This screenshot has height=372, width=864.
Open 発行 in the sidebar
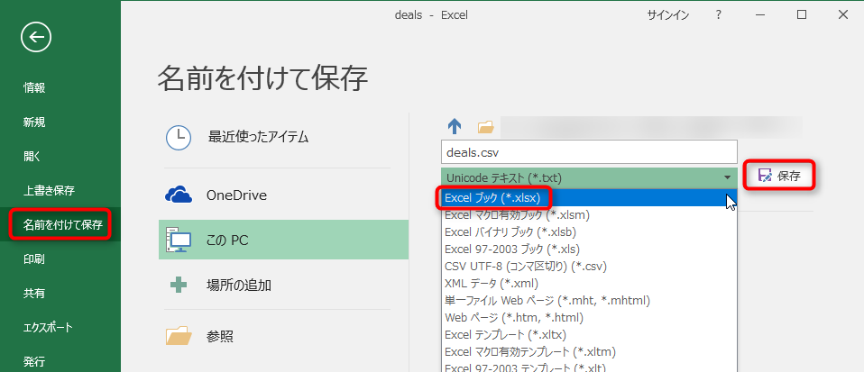[34, 361]
